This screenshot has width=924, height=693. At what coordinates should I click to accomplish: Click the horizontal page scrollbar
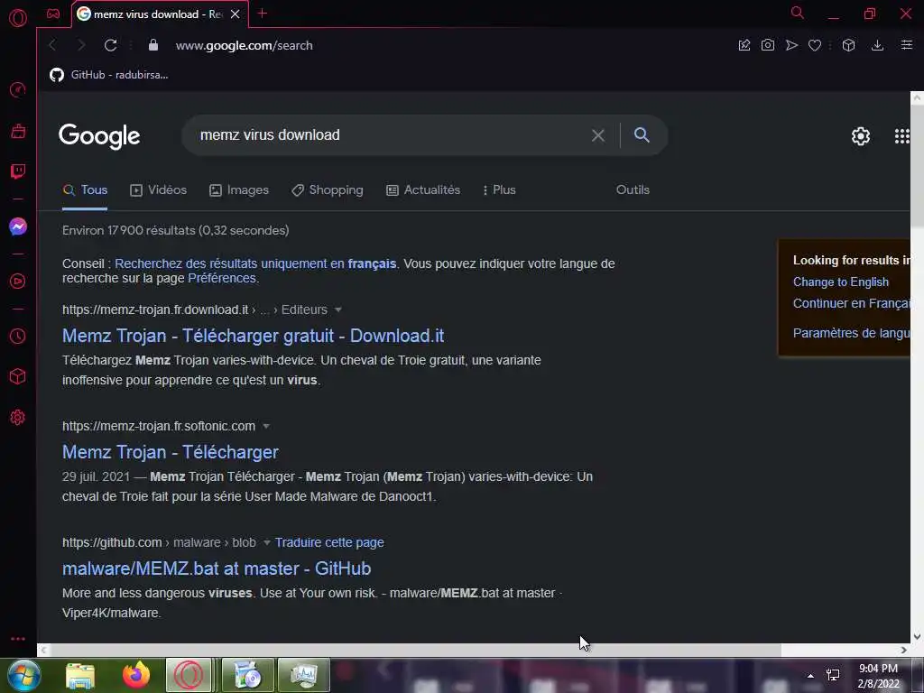pyautogui.click(x=415, y=650)
